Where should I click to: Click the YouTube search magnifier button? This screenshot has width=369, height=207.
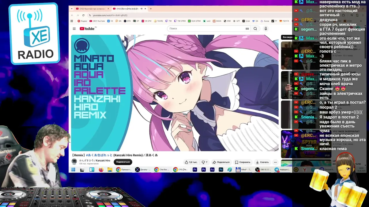tap(255, 29)
